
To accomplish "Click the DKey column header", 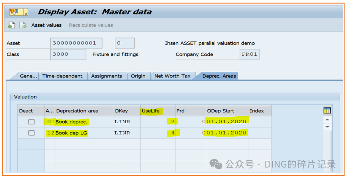I will 127,111.
